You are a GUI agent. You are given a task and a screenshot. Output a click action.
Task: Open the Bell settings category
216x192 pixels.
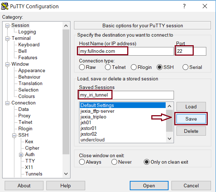tap(22, 51)
